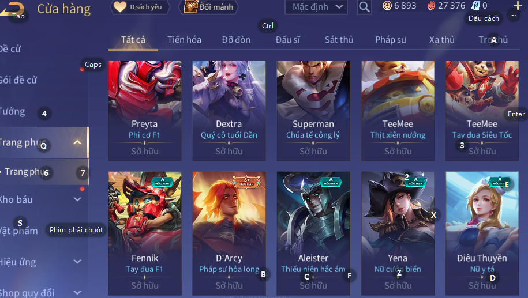
Task: Open the Yena Nữ cướp biển skin card
Action: pyautogui.click(x=398, y=233)
